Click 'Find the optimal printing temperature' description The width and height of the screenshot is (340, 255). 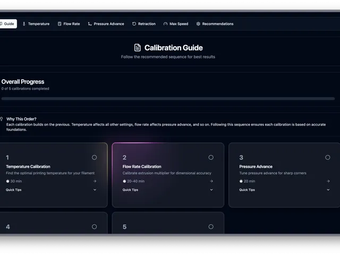point(50,173)
